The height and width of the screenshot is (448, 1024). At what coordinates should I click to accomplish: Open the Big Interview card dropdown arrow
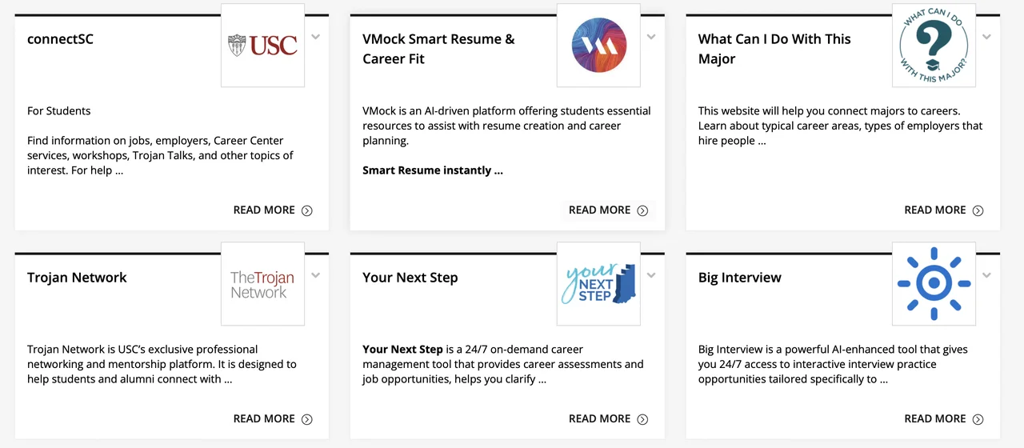point(986,276)
